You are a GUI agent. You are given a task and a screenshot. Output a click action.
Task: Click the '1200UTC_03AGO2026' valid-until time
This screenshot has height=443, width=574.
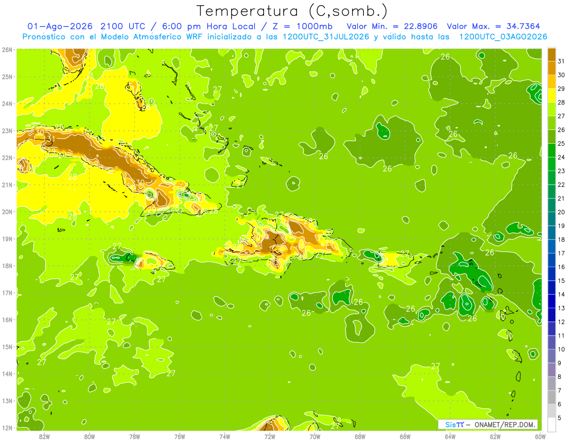point(503,37)
